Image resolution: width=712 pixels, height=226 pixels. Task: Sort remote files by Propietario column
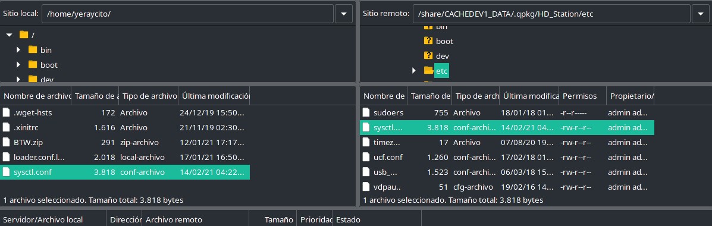pyautogui.click(x=631, y=96)
